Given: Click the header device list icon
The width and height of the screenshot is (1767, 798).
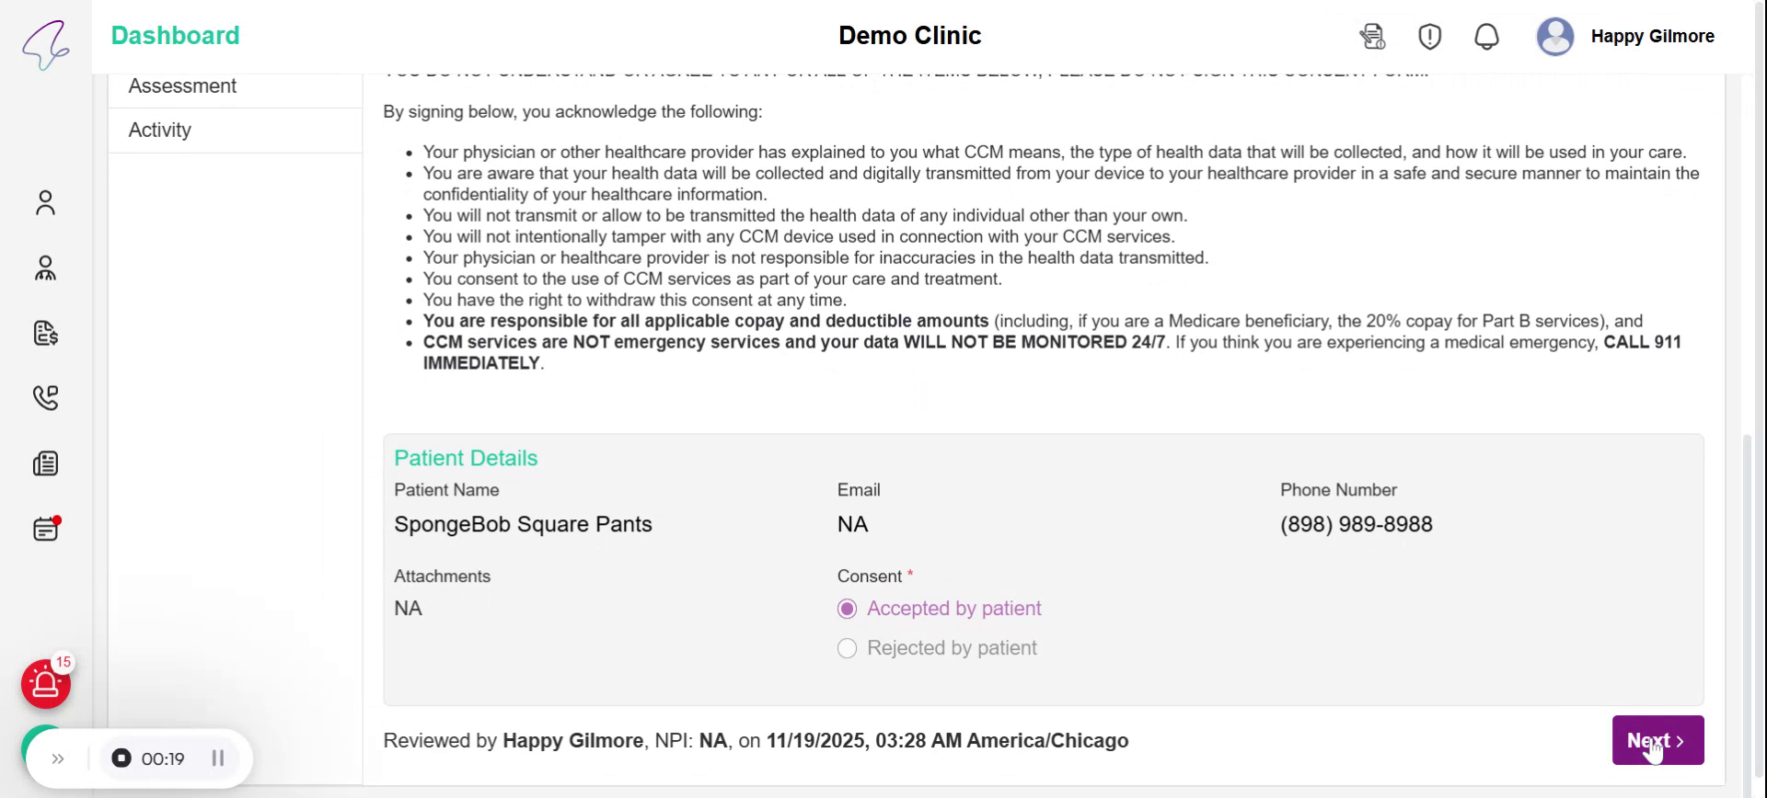Looking at the screenshot, I should click(1372, 37).
